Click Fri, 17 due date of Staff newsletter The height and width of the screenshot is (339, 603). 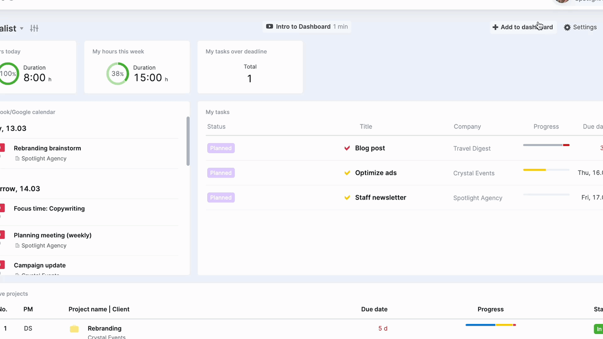click(592, 198)
